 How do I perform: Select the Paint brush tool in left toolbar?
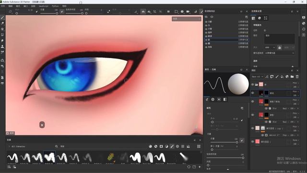coord(2,18)
